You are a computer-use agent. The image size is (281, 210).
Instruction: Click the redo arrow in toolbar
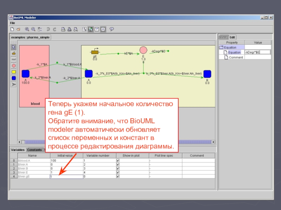[54, 29]
